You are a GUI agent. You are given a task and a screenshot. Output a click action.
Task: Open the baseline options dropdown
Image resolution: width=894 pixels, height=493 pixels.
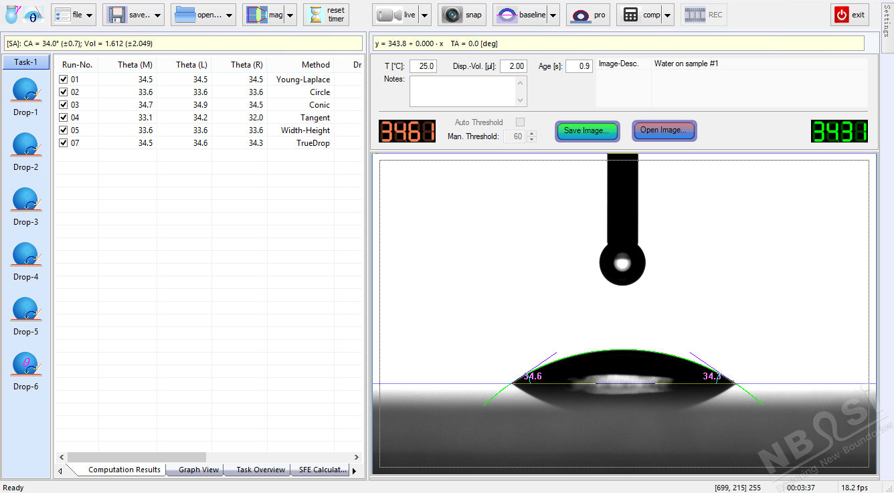pos(553,14)
